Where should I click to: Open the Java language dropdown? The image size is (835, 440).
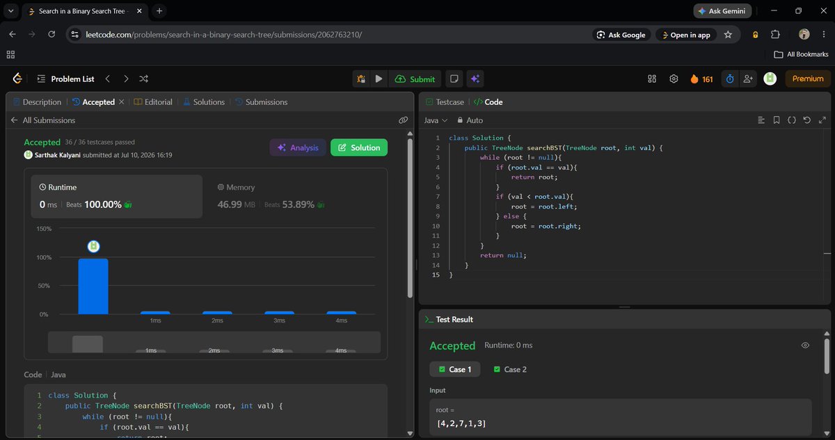[x=436, y=120]
